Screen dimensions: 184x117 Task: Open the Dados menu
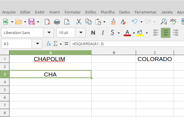[x=124, y=12]
